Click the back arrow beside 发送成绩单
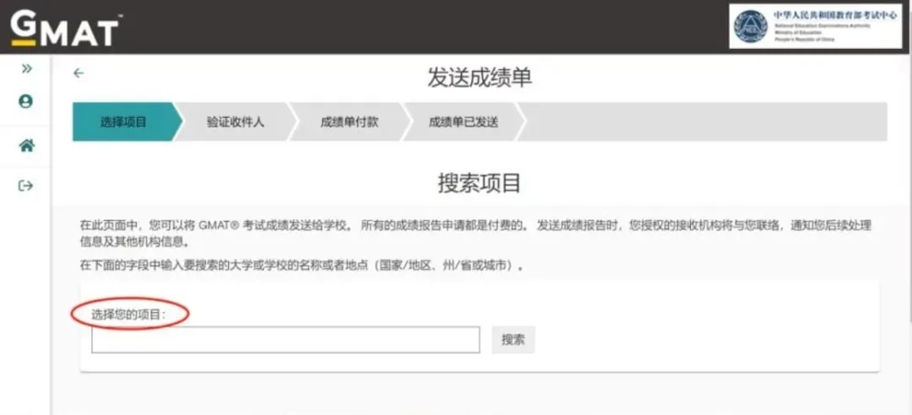The image size is (912, 415). tap(79, 73)
